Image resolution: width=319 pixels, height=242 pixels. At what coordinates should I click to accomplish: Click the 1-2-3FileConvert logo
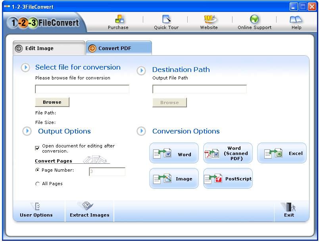43,23
